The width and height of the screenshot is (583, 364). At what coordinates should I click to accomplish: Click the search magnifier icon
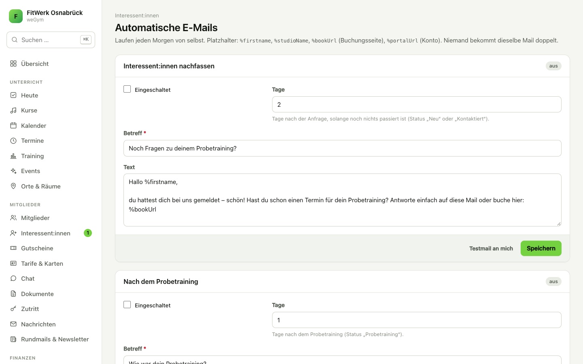(x=15, y=40)
